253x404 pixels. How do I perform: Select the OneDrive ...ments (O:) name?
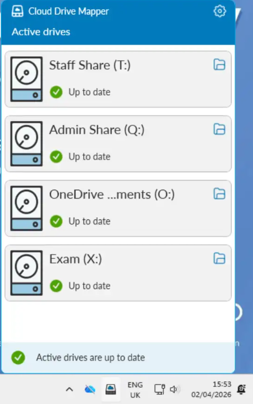point(112,194)
